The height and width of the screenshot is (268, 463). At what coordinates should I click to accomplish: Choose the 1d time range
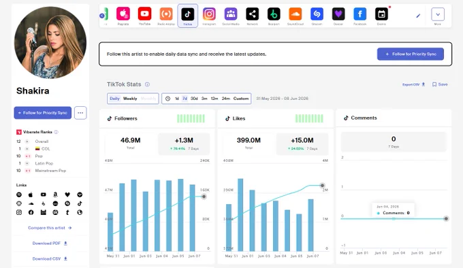click(176, 99)
